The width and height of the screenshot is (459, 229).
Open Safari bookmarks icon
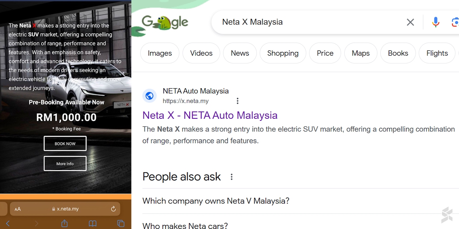pyautogui.click(x=92, y=223)
